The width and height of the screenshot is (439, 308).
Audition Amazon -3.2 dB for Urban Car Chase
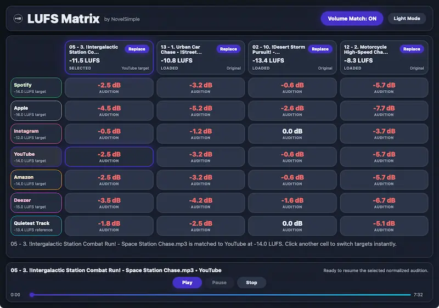coord(201,180)
